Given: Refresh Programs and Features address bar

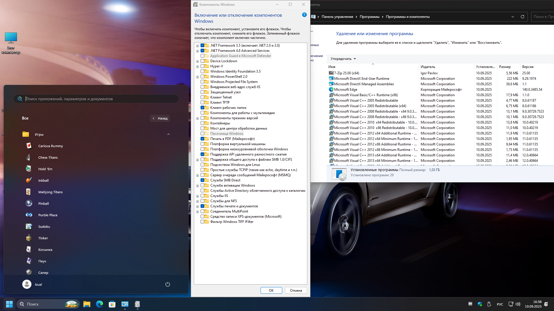Looking at the screenshot, I should click(x=522, y=17).
